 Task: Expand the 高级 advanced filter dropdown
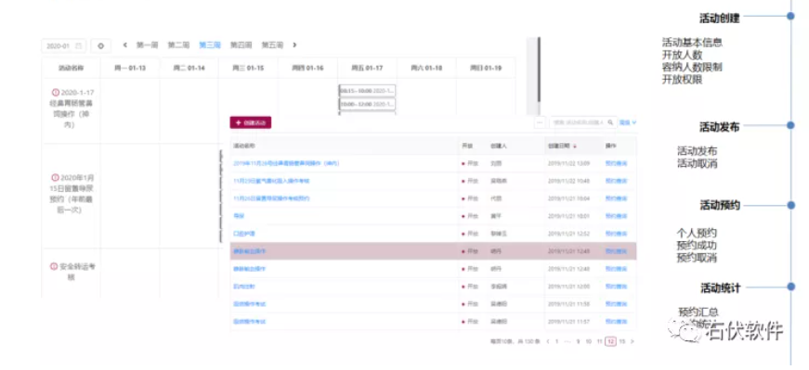[x=628, y=122]
